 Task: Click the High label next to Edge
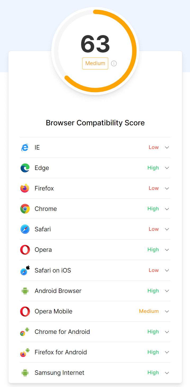click(x=153, y=168)
